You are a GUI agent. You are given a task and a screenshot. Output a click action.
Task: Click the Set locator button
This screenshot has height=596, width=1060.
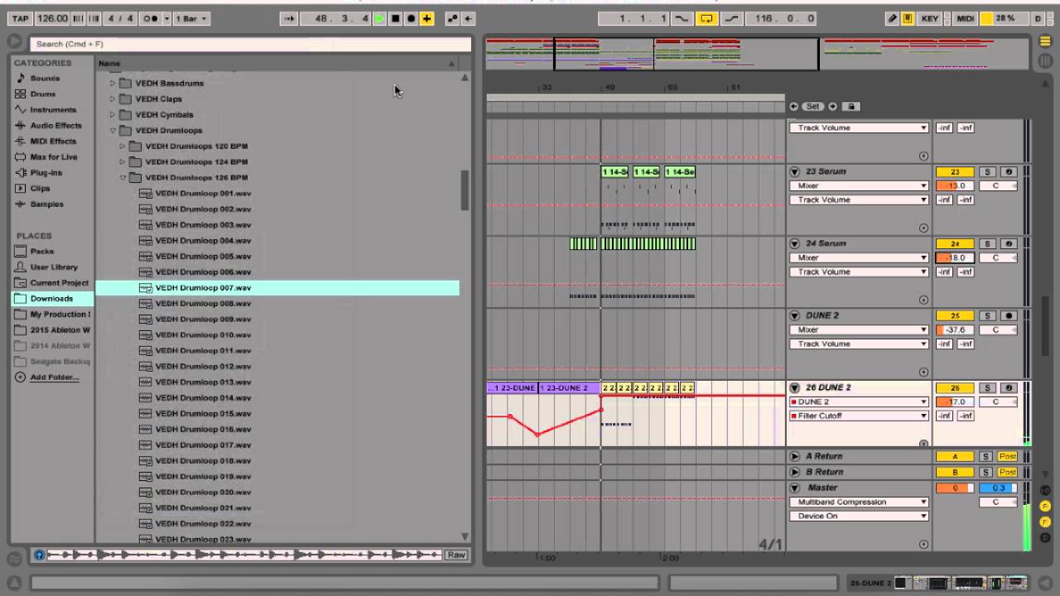click(x=812, y=107)
